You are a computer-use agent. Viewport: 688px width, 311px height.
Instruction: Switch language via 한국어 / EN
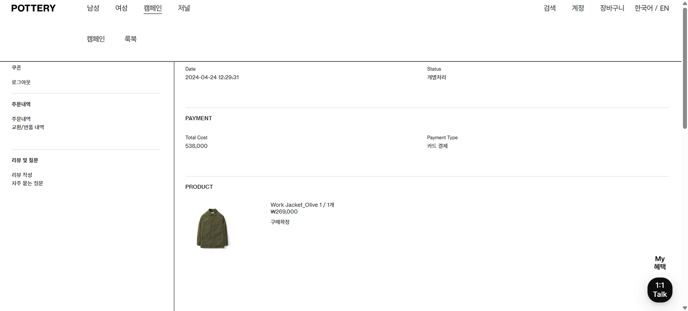652,8
